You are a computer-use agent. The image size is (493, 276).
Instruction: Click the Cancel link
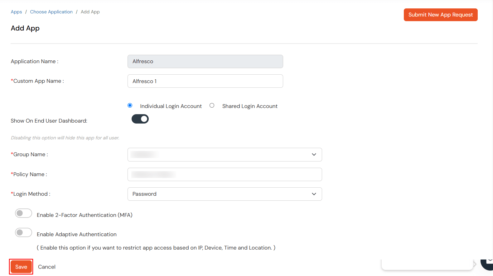pyautogui.click(x=47, y=267)
